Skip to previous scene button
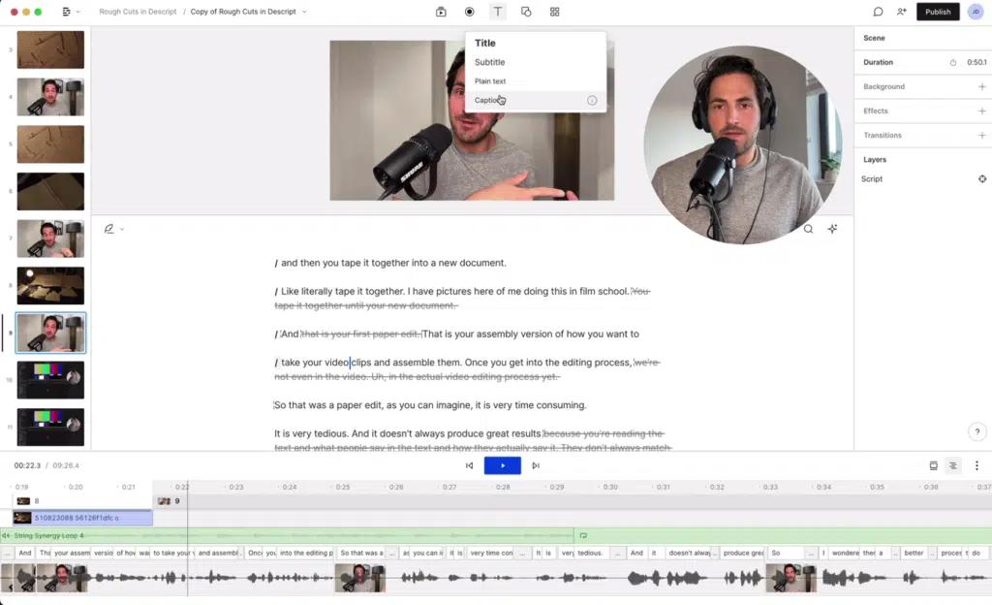The height and width of the screenshot is (605, 992). click(470, 465)
